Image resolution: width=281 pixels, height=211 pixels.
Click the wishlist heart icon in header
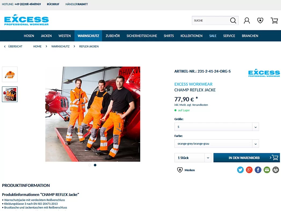pyautogui.click(x=260, y=20)
